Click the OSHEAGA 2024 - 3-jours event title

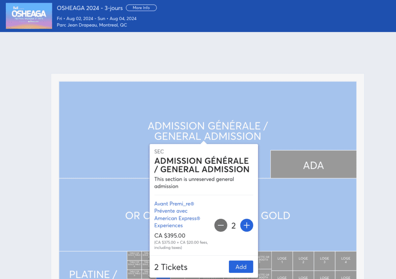tap(90, 8)
